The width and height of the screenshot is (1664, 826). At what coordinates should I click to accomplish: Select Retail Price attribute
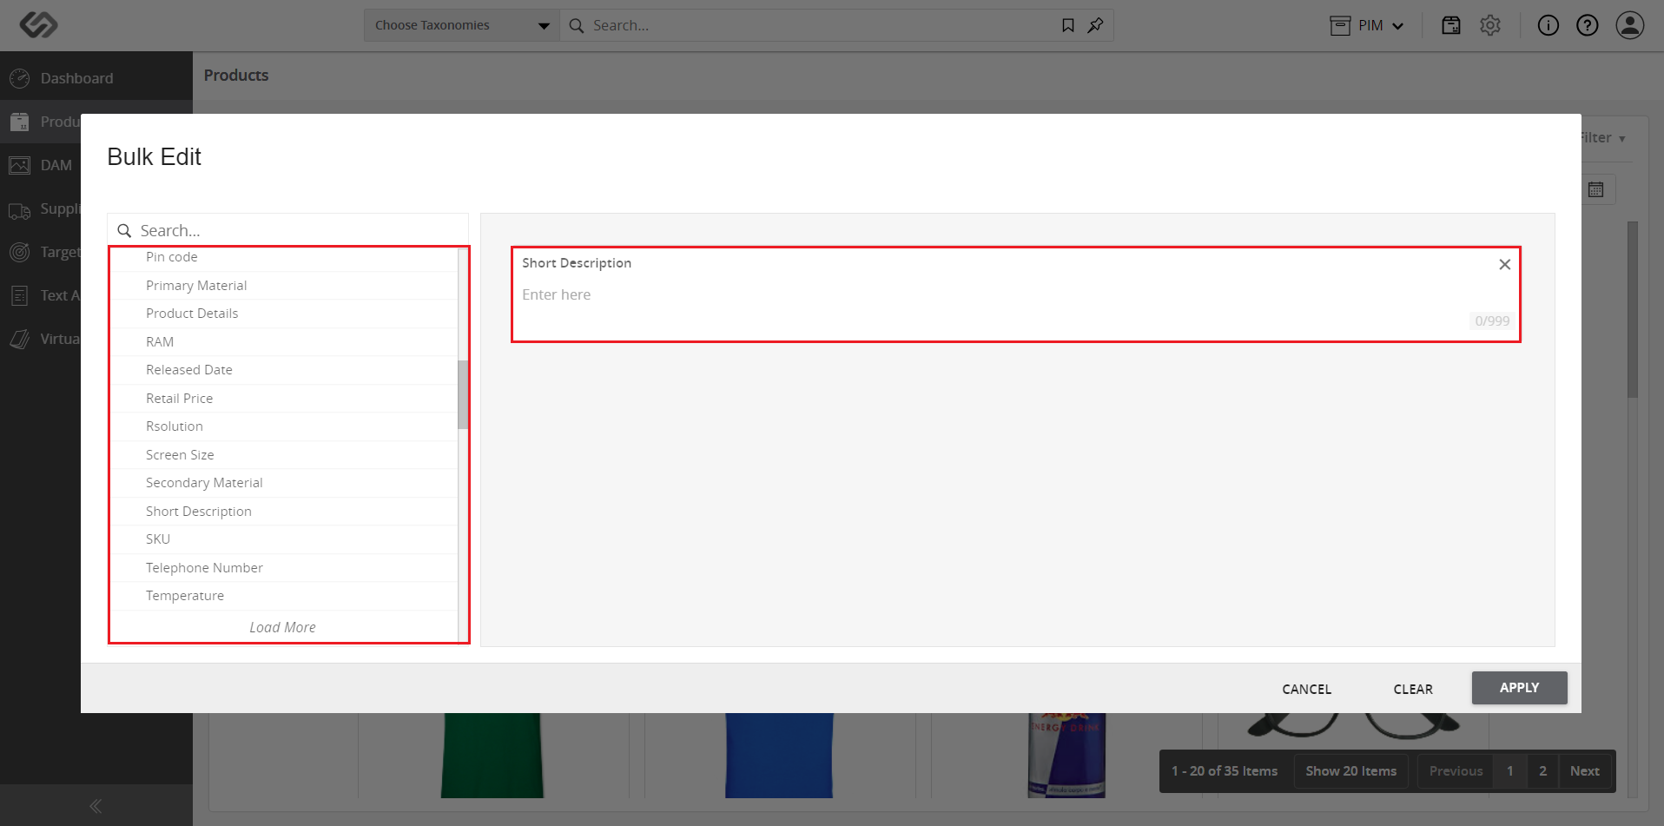coord(284,399)
